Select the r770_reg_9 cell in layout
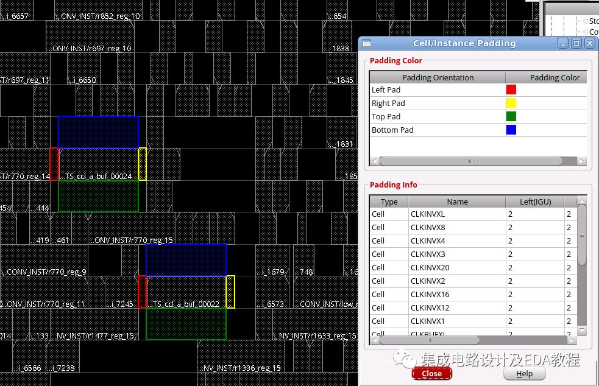 pos(44,261)
